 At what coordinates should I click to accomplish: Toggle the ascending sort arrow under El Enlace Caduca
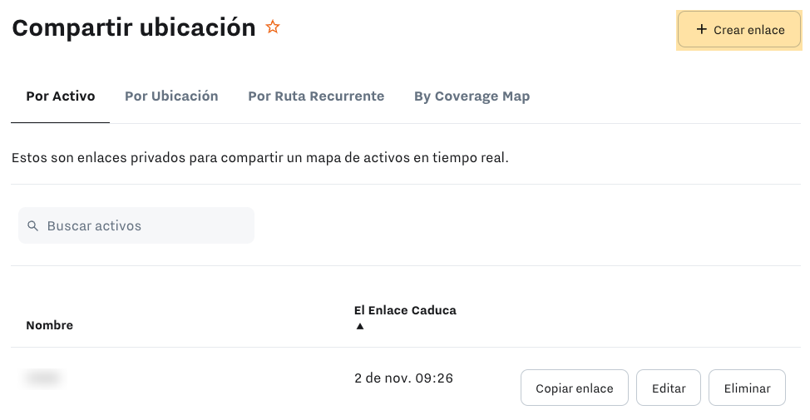tap(359, 326)
